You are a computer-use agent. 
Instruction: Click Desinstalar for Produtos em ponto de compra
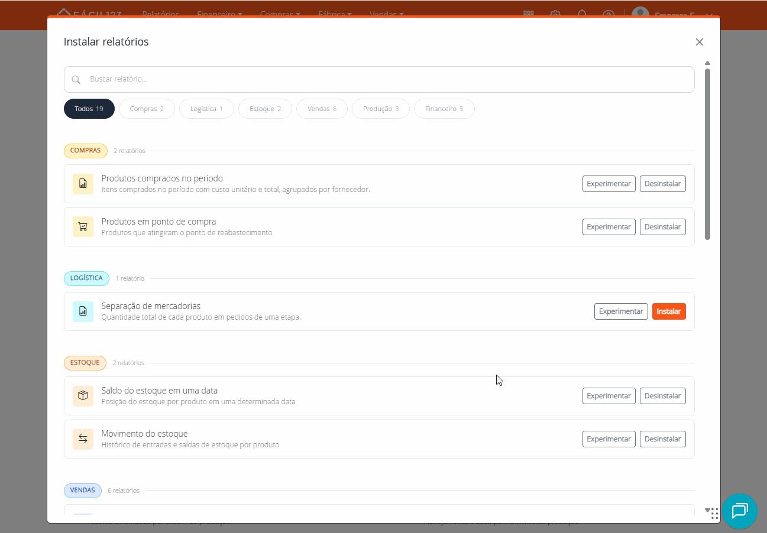coord(663,227)
